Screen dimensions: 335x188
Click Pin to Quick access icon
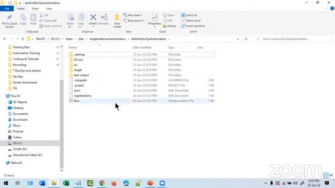coord(9,17)
